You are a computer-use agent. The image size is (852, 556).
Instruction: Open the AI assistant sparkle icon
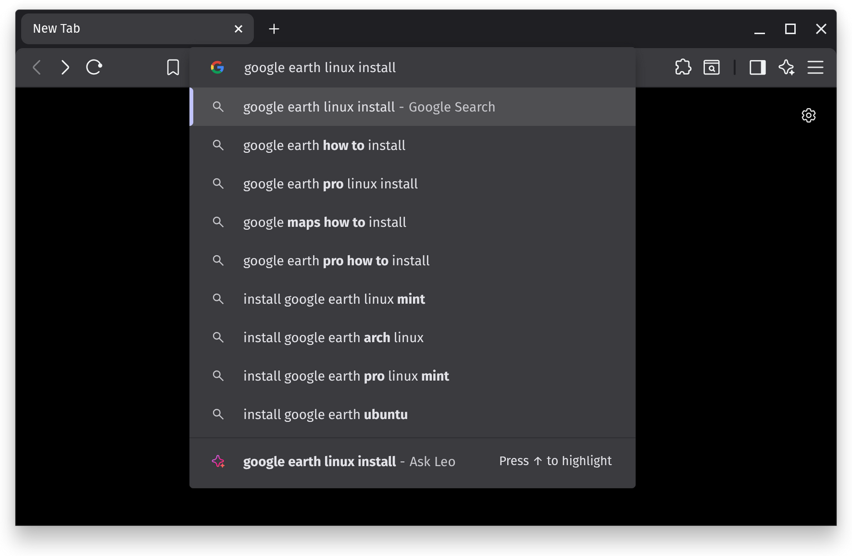point(787,67)
